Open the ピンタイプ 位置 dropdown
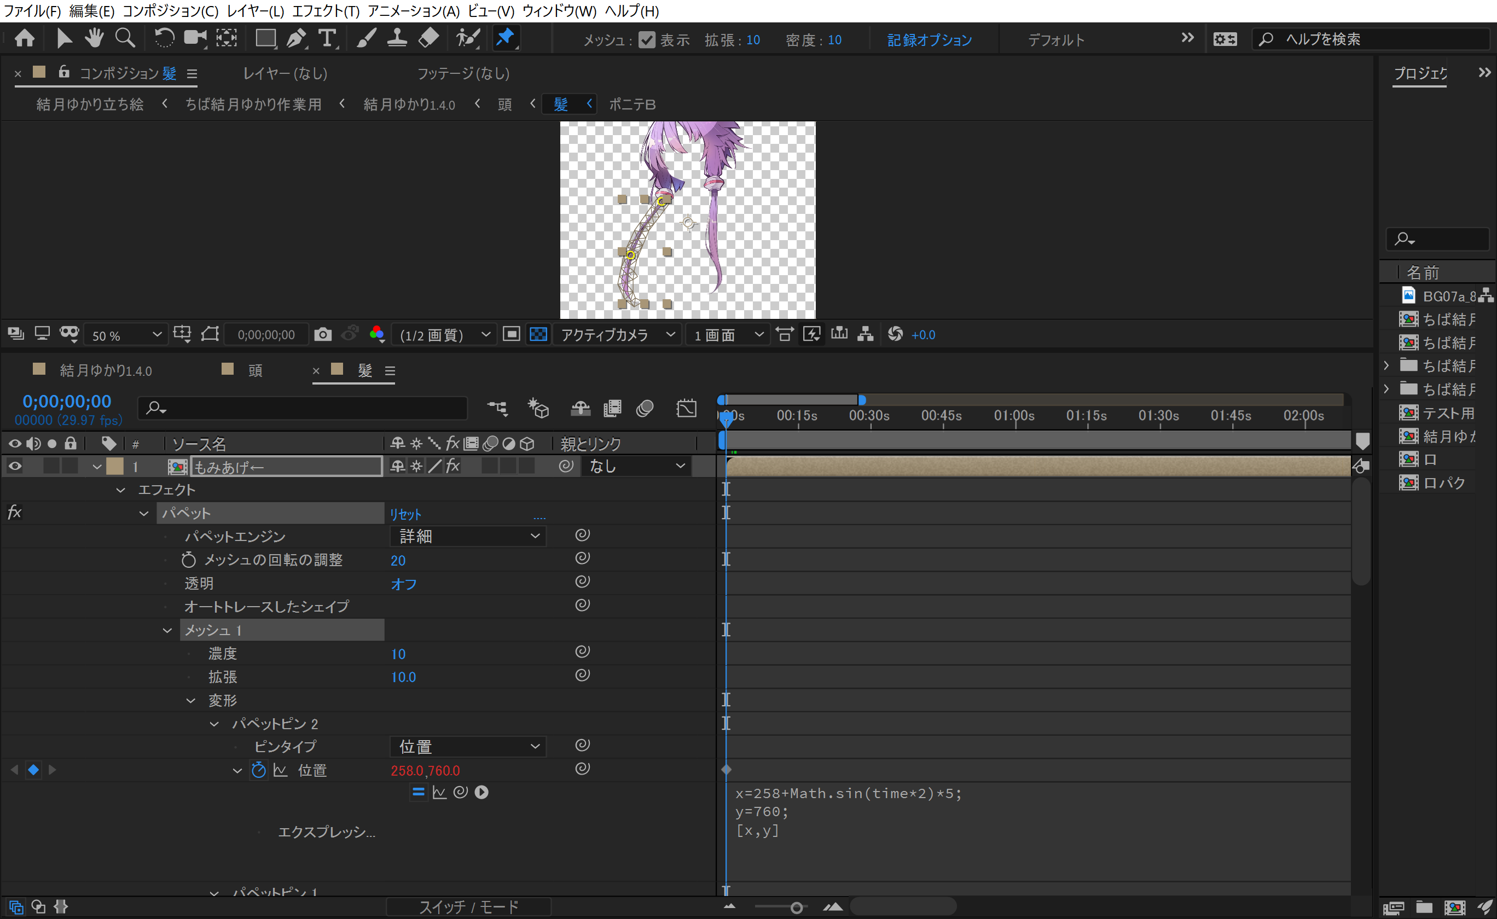 click(468, 746)
